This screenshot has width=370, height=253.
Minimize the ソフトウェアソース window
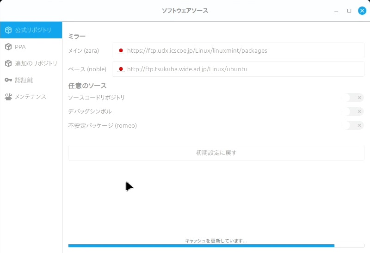[x=336, y=11]
